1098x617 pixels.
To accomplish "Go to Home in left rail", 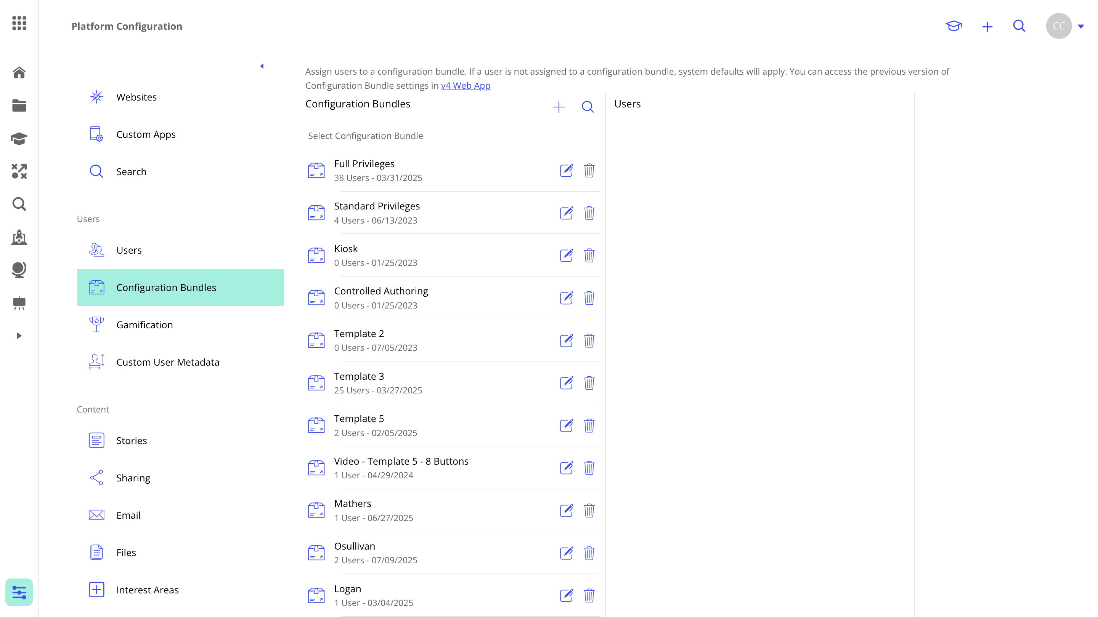I will pyautogui.click(x=19, y=72).
